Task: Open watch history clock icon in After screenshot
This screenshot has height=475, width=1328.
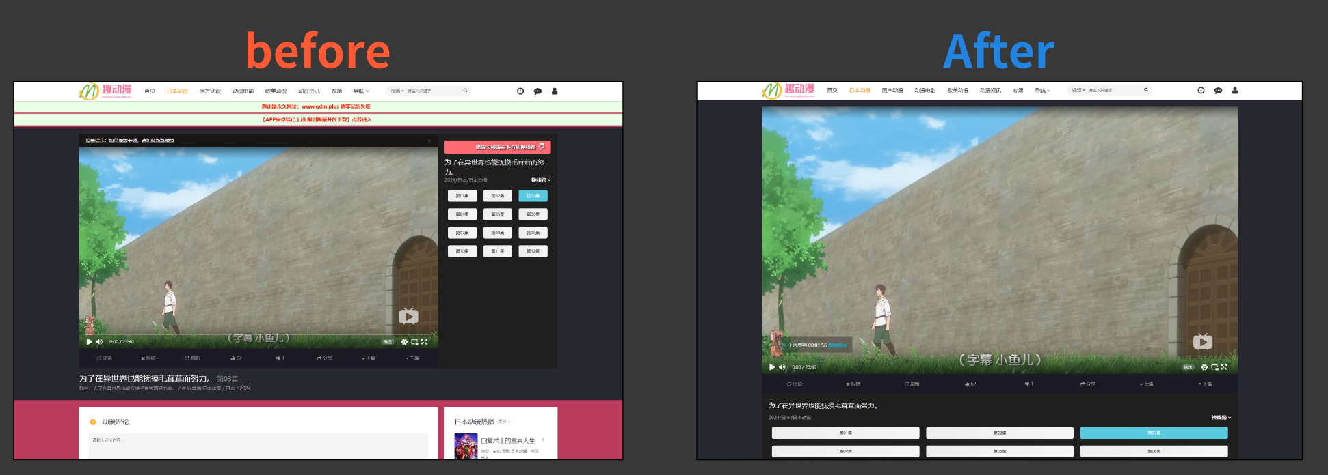Action: coord(1201,90)
